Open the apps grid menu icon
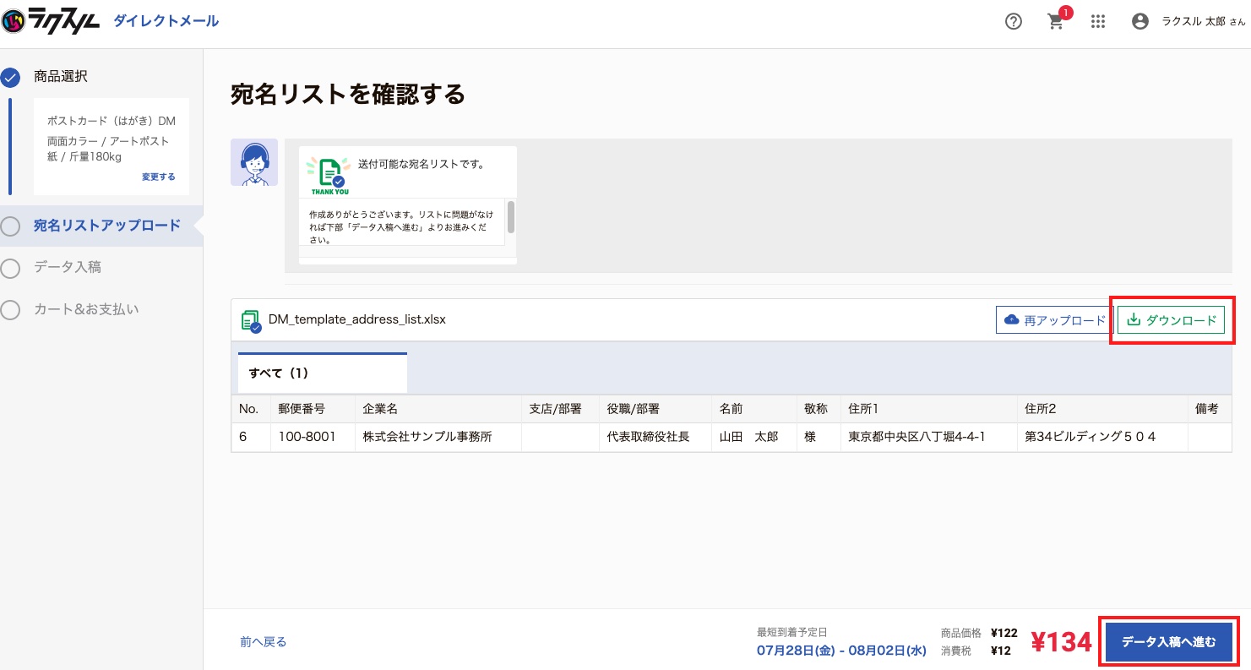The image size is (1251, 670). pyautogui.click(x=1098, y=22)
